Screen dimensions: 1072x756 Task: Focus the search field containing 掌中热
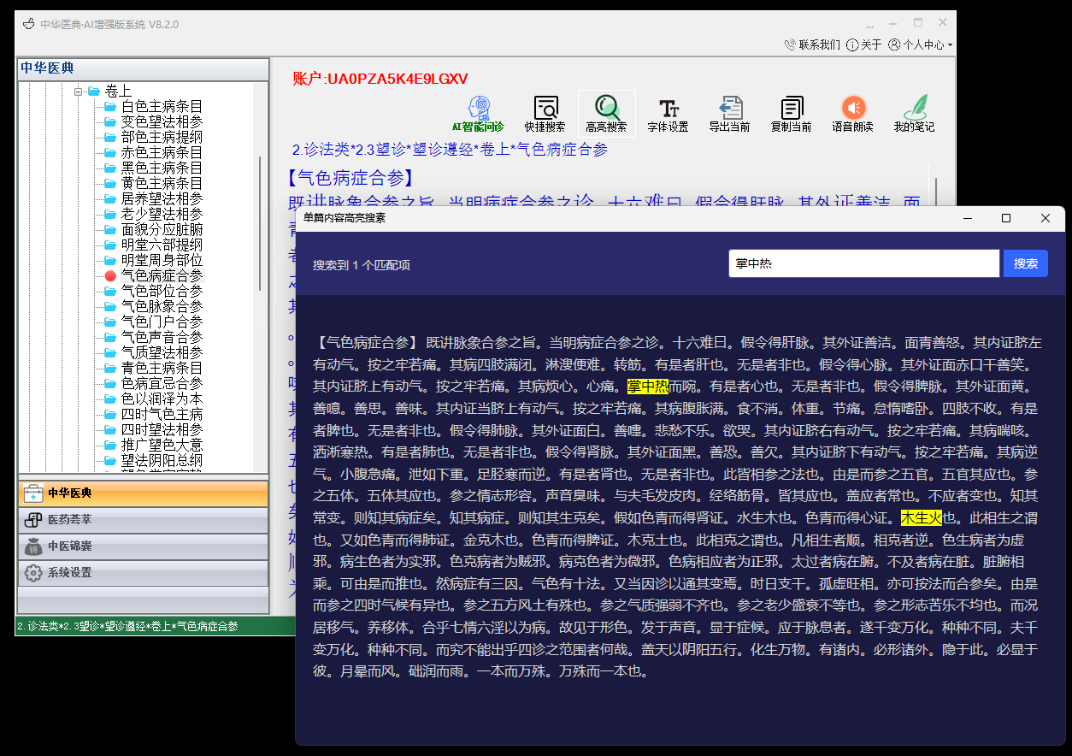pyautogui.click(x=864, y=263)
